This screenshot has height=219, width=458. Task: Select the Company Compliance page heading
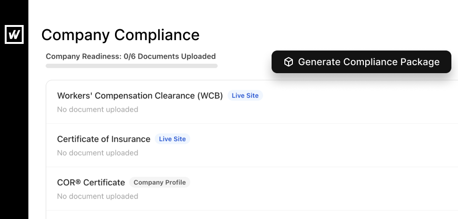pos(120,35)
